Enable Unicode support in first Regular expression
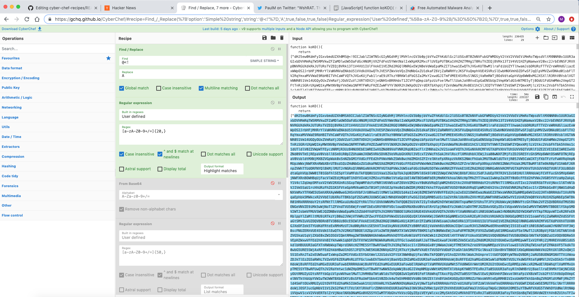The height and width of the screenshot is (297, 579). click(249, 154)
